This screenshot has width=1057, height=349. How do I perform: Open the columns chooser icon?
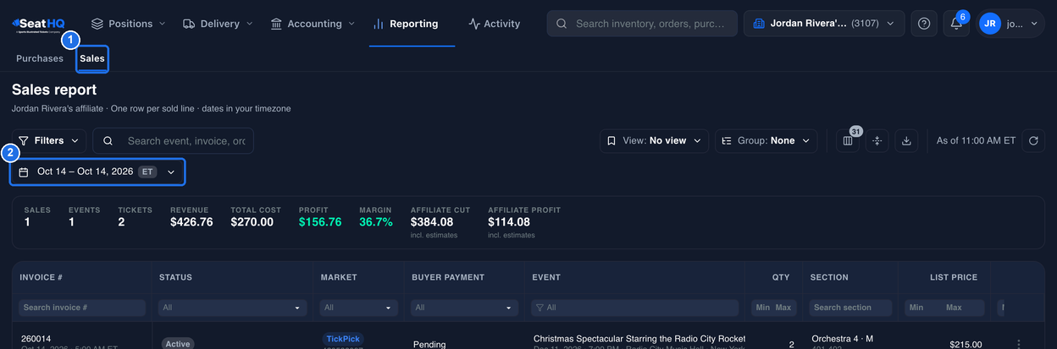click(x=848, y=141)
